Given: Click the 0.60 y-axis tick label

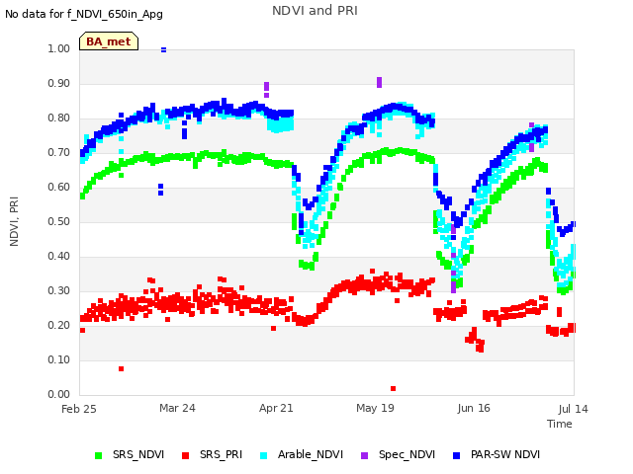Looking at the screenshot, I should [59, 187].
